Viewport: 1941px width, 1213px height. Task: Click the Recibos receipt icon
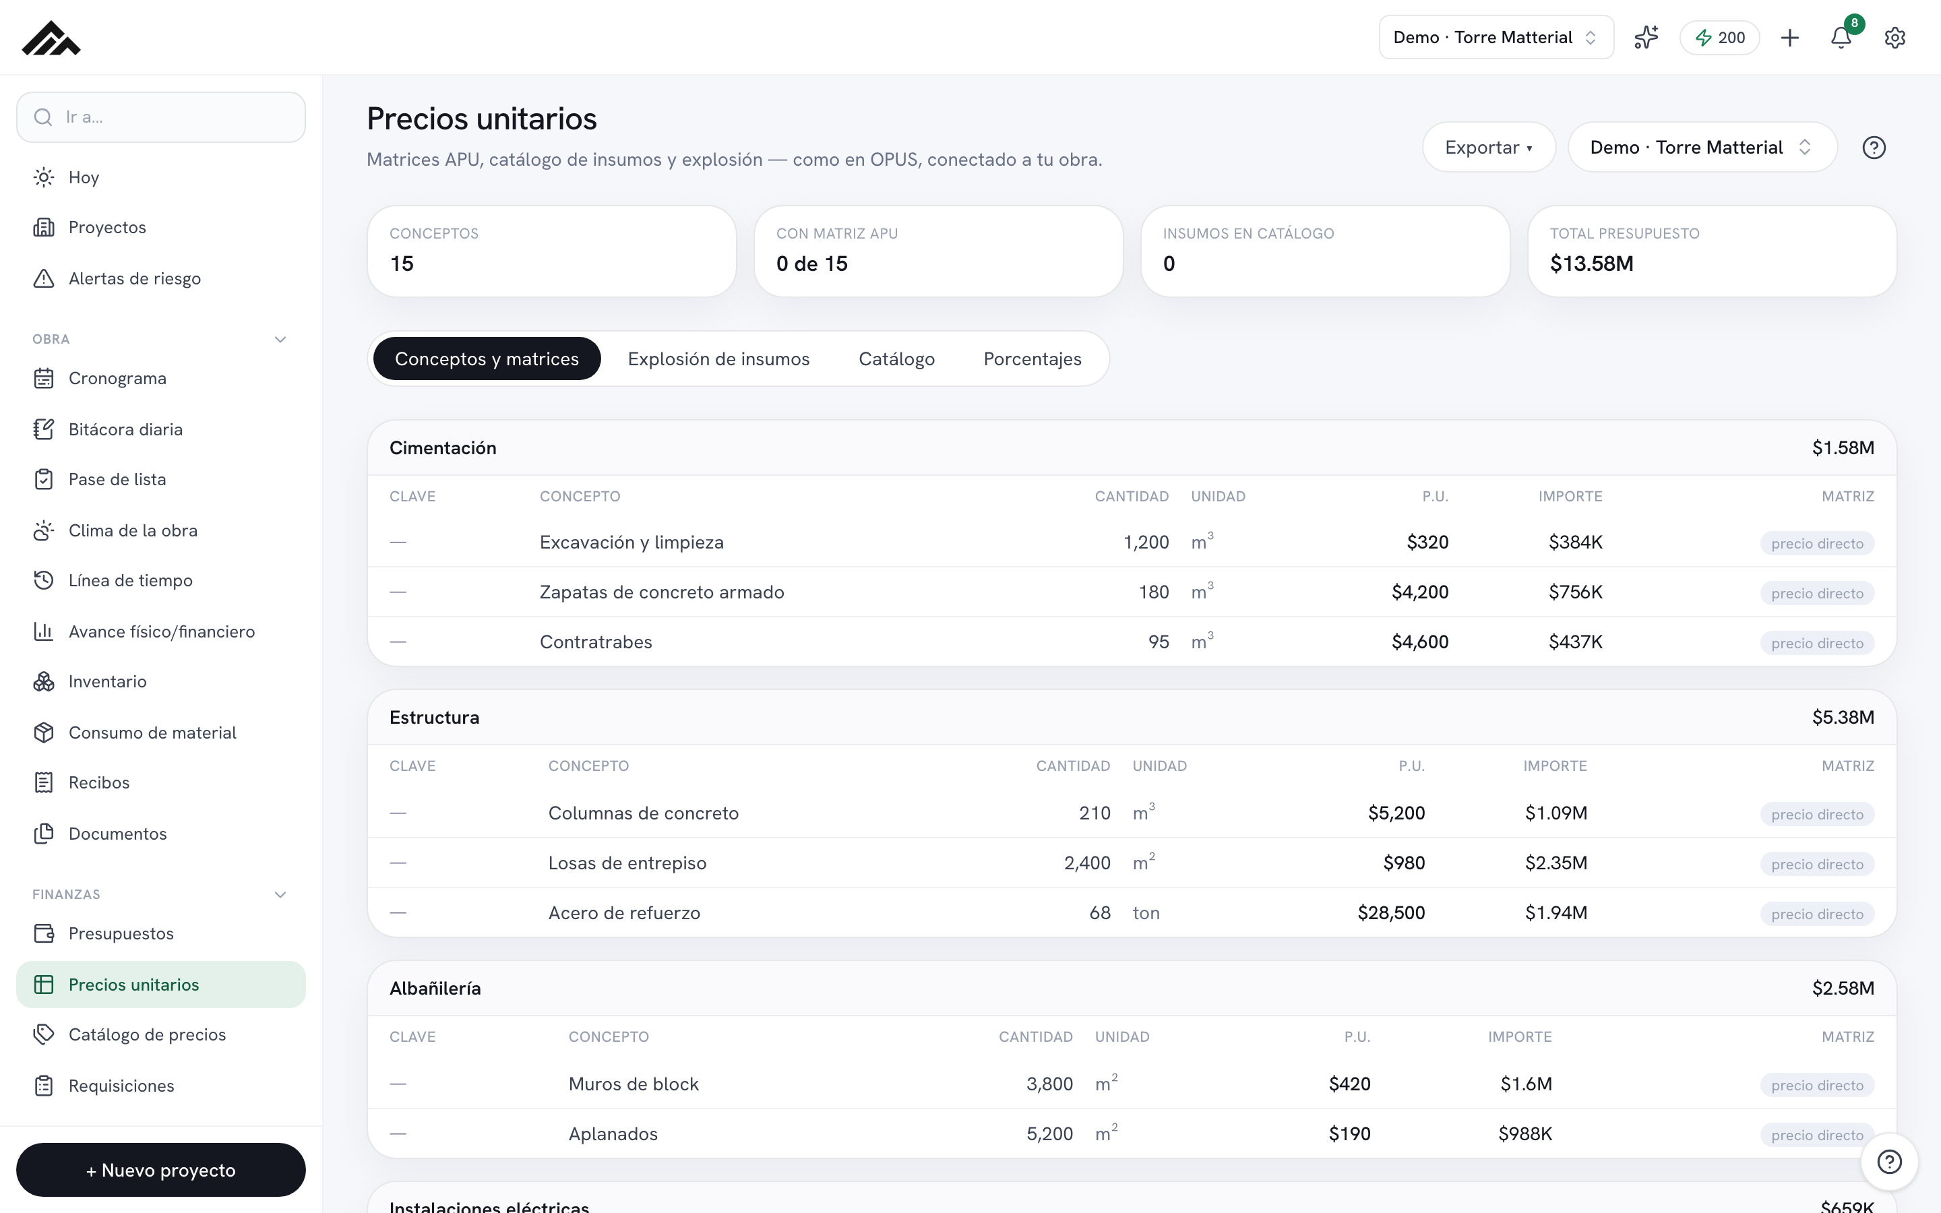(x=44, y=782)
